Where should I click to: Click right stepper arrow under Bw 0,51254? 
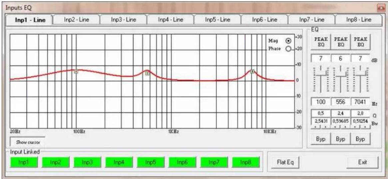coord(365,127)
